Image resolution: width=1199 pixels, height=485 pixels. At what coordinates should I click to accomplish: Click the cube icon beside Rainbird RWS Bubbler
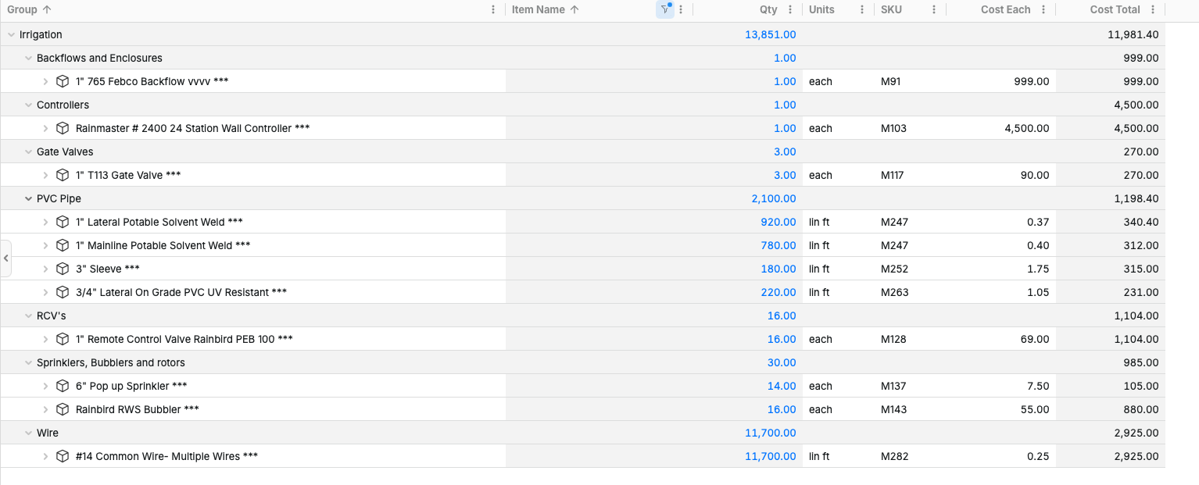tap(63, 409)
